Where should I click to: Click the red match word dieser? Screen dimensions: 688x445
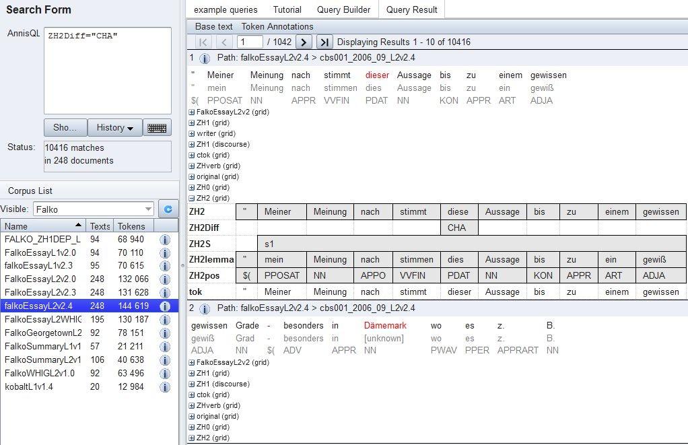point(377,75)
